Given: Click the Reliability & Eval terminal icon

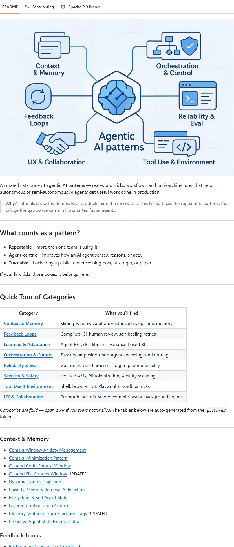Looking at the screenshot, I should click(x=197, y=96).
